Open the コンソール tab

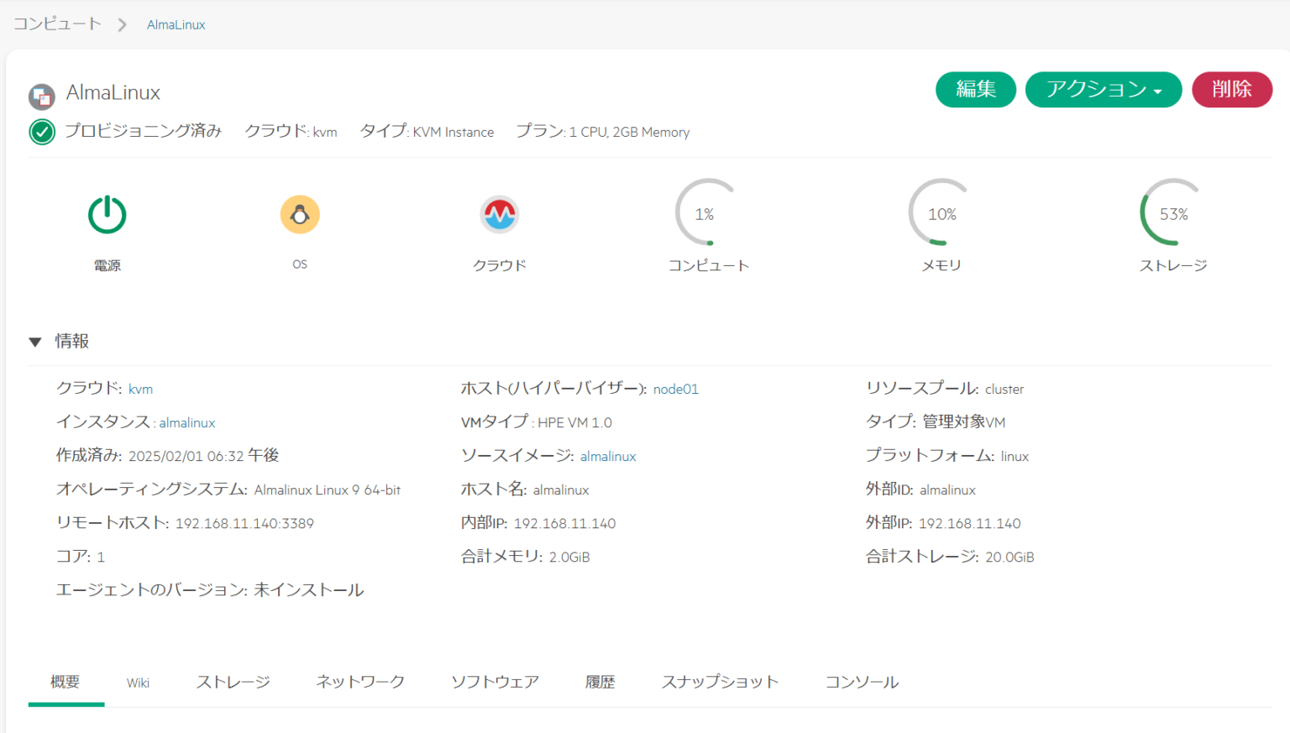click(862, 682)
